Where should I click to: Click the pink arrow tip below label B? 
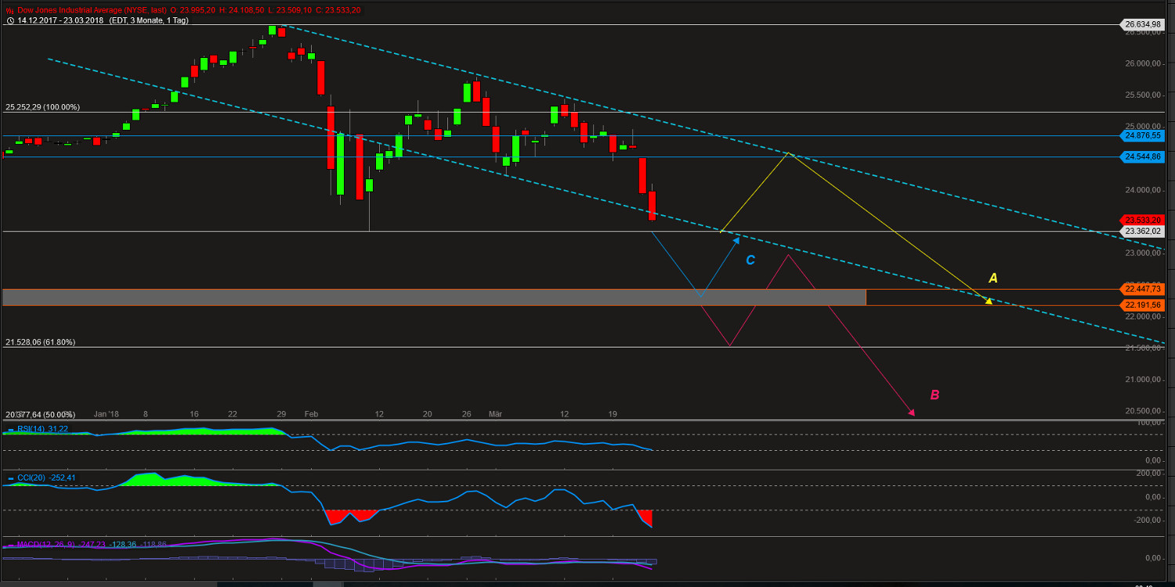pos(913,412)
